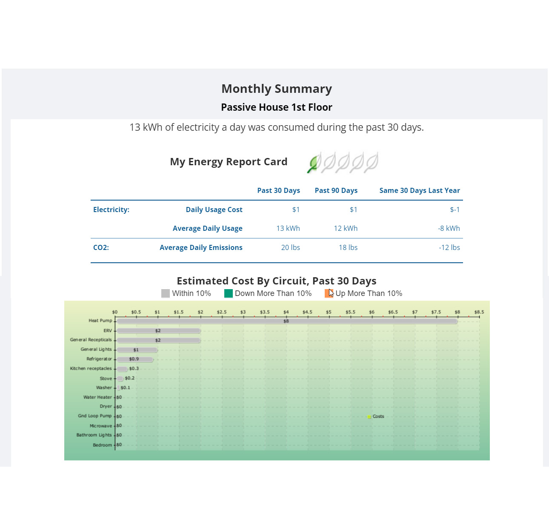The image size is (549, 511).
Task: Select the orange Up More Than 10% swatch
Action: (329, 293)
